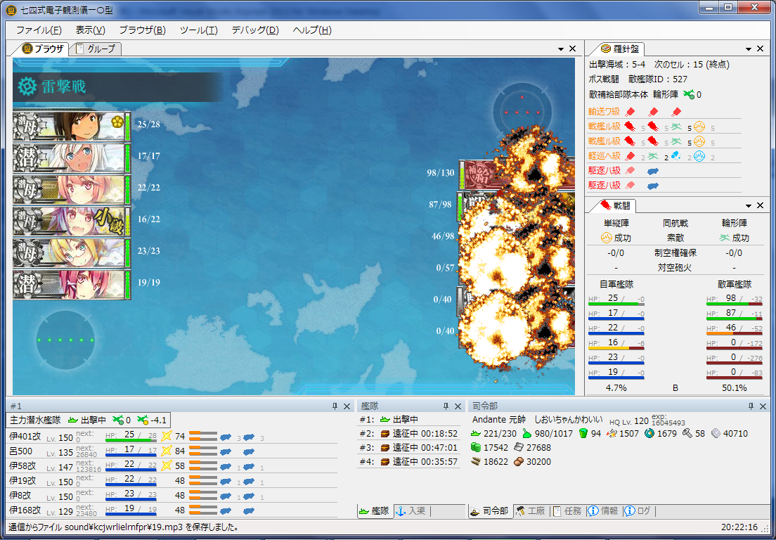Click the torpedo icon on first 駆逐ハ級 row

[x=652, y=171]
